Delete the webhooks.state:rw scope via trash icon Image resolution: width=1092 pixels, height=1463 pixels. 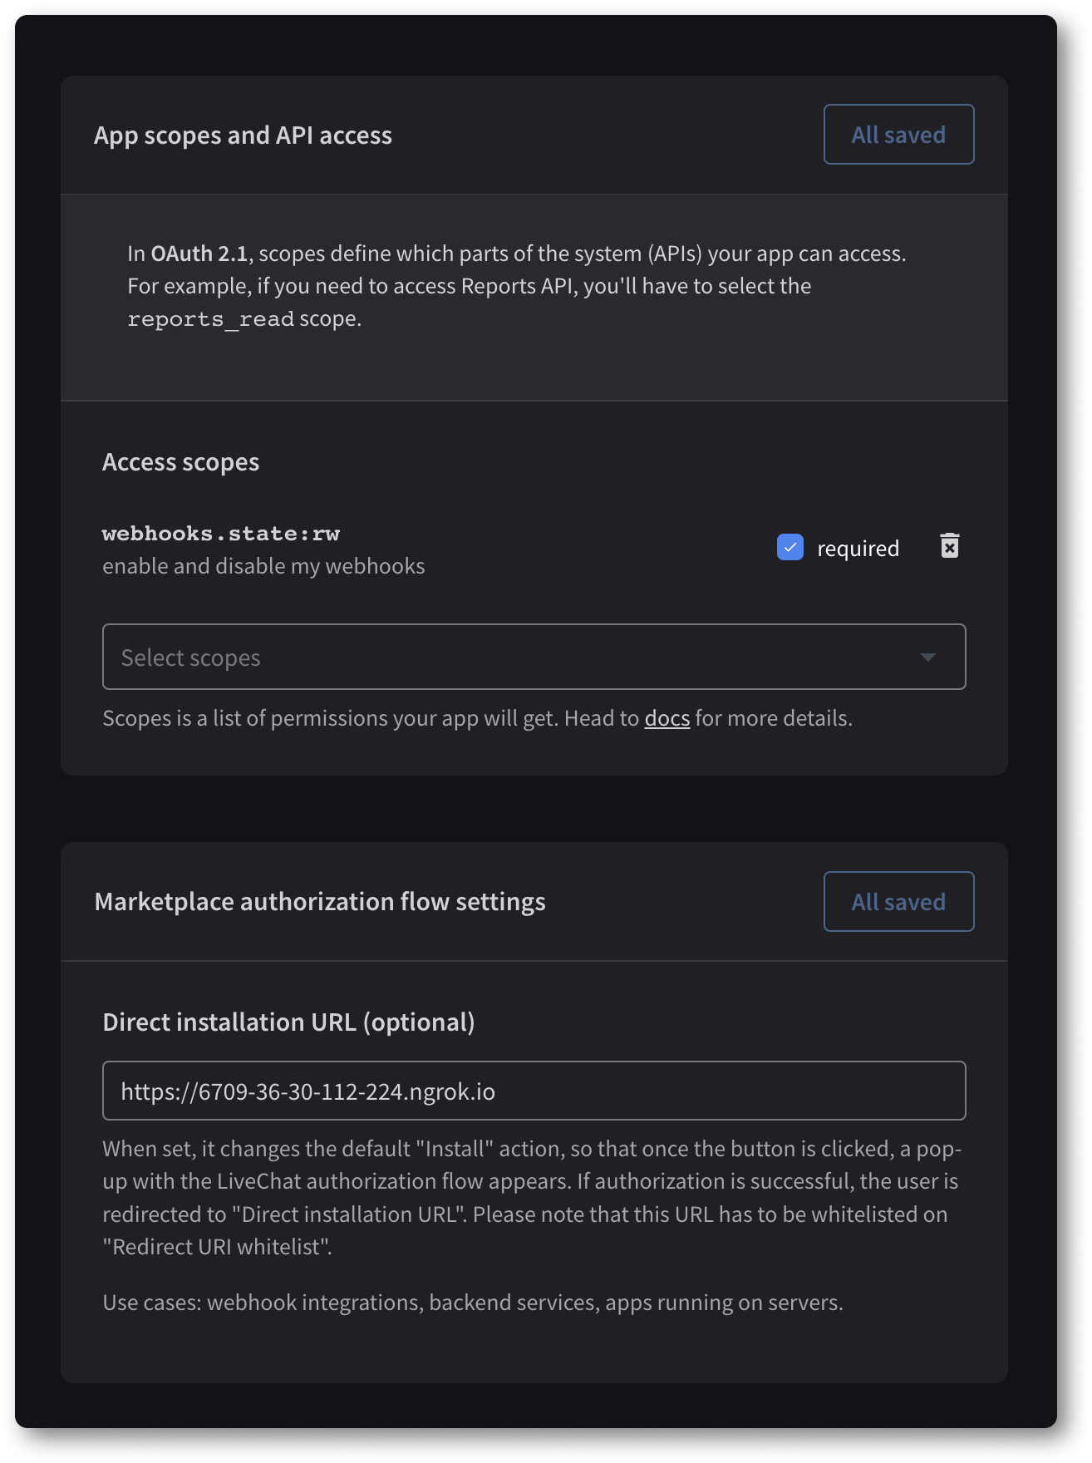tap(949, 546)
